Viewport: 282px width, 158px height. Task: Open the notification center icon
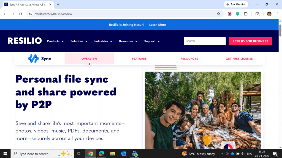click(275, 154)
